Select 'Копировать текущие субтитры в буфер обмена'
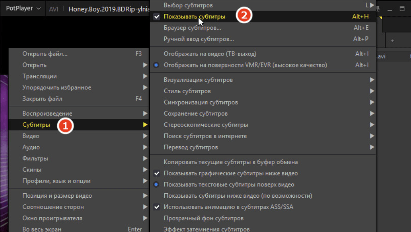Screen dimensions: 411x232 pyautogui.click(x=231, y=162)
